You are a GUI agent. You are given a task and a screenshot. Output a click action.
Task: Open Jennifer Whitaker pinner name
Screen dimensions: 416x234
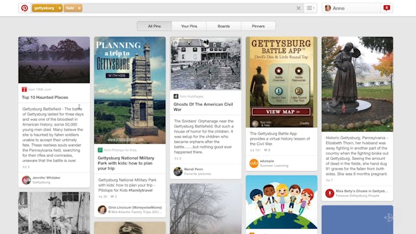[46, 177]
